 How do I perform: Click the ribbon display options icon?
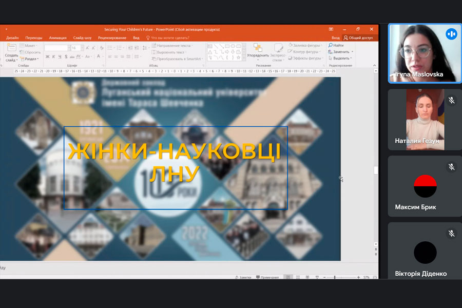(x=331, y=29)
